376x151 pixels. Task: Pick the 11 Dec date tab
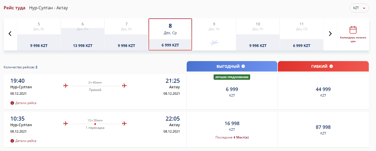click(302, 34)
